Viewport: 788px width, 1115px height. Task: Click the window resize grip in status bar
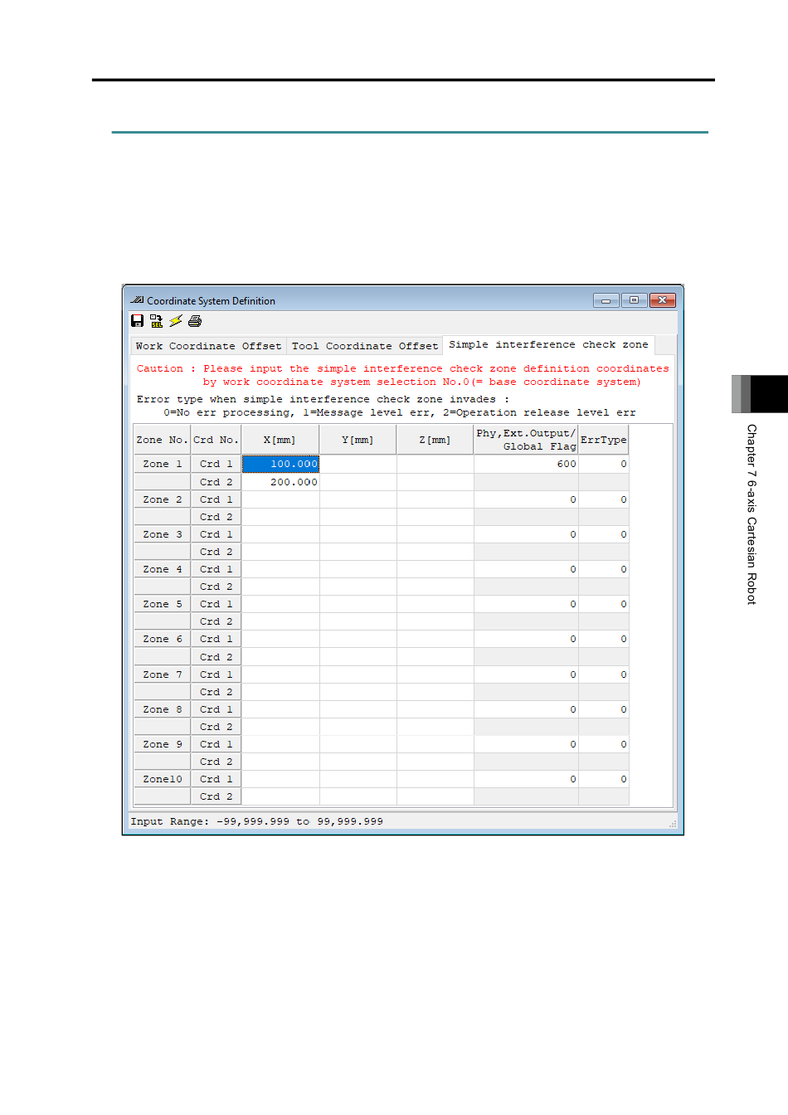(x=672, y=823)
